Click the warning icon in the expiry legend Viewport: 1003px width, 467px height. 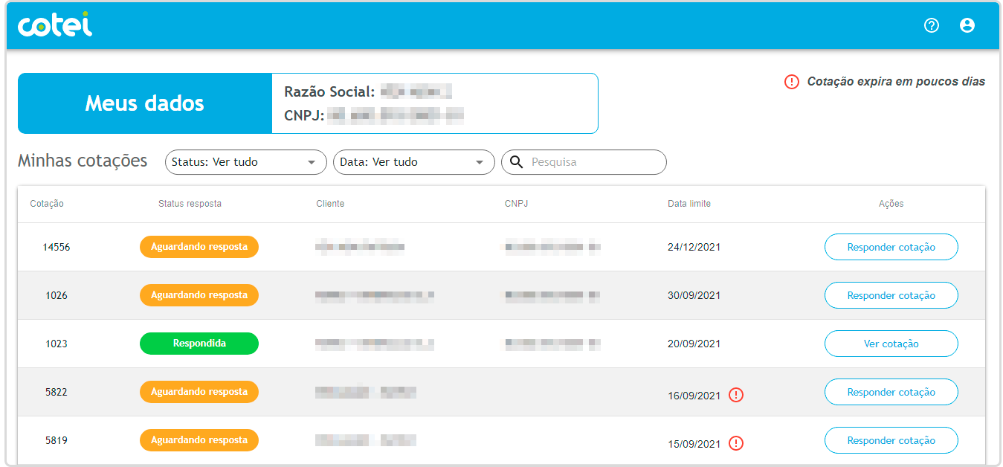[792, 82]
